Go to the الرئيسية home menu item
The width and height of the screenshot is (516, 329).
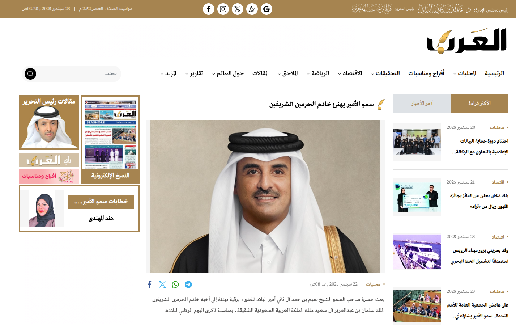[x=494, y=73]
